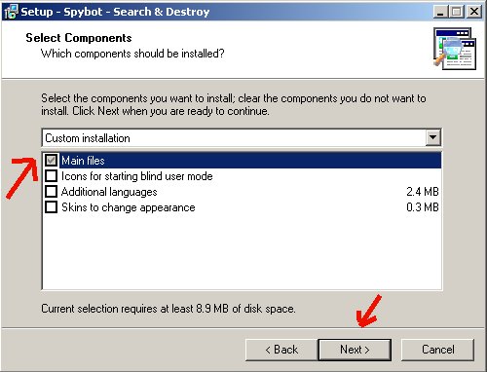The height and width of the screenshot is (372, 487).
Task: Click the Select Components heading
Action: pos(79,38)
